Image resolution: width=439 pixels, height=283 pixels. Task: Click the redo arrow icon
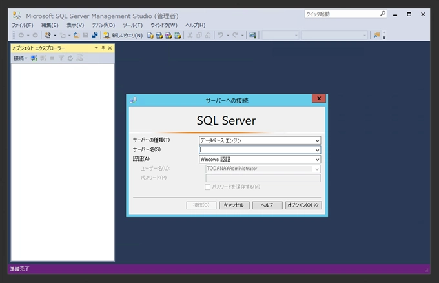(x=235, y=36)
